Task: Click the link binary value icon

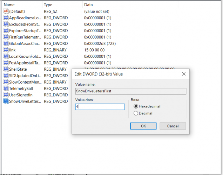Action: coord(6,50)
